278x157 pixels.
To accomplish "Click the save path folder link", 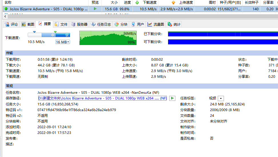I will pyautogui.click(x=102, y=98).
